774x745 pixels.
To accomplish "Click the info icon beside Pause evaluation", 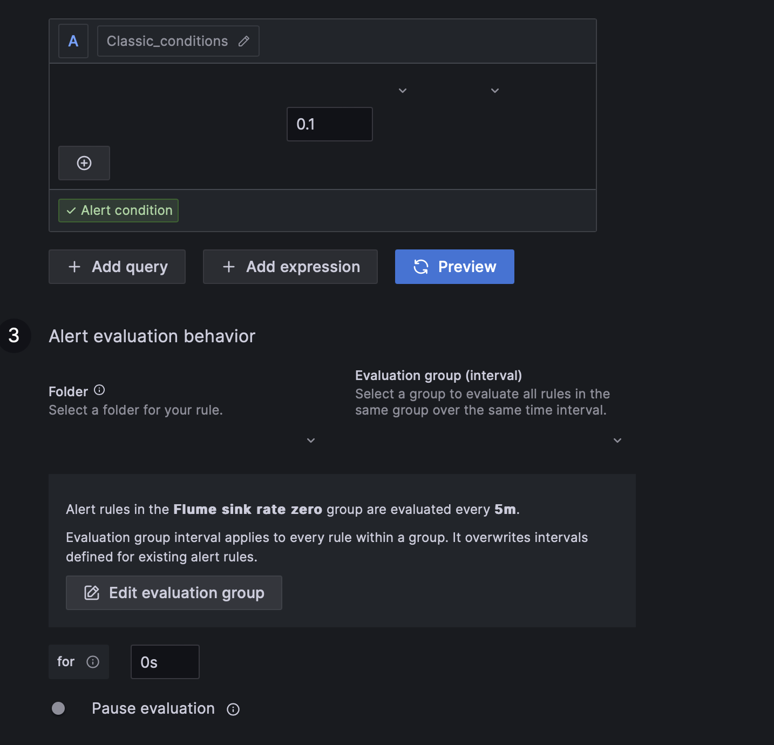I will [x=233, y=709].
